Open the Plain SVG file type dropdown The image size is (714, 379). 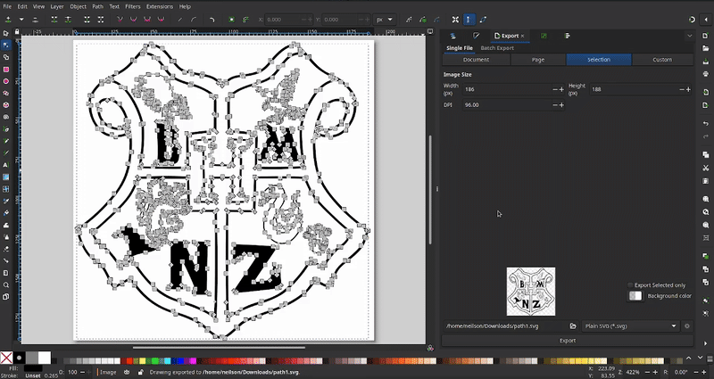tap(631, 326)
